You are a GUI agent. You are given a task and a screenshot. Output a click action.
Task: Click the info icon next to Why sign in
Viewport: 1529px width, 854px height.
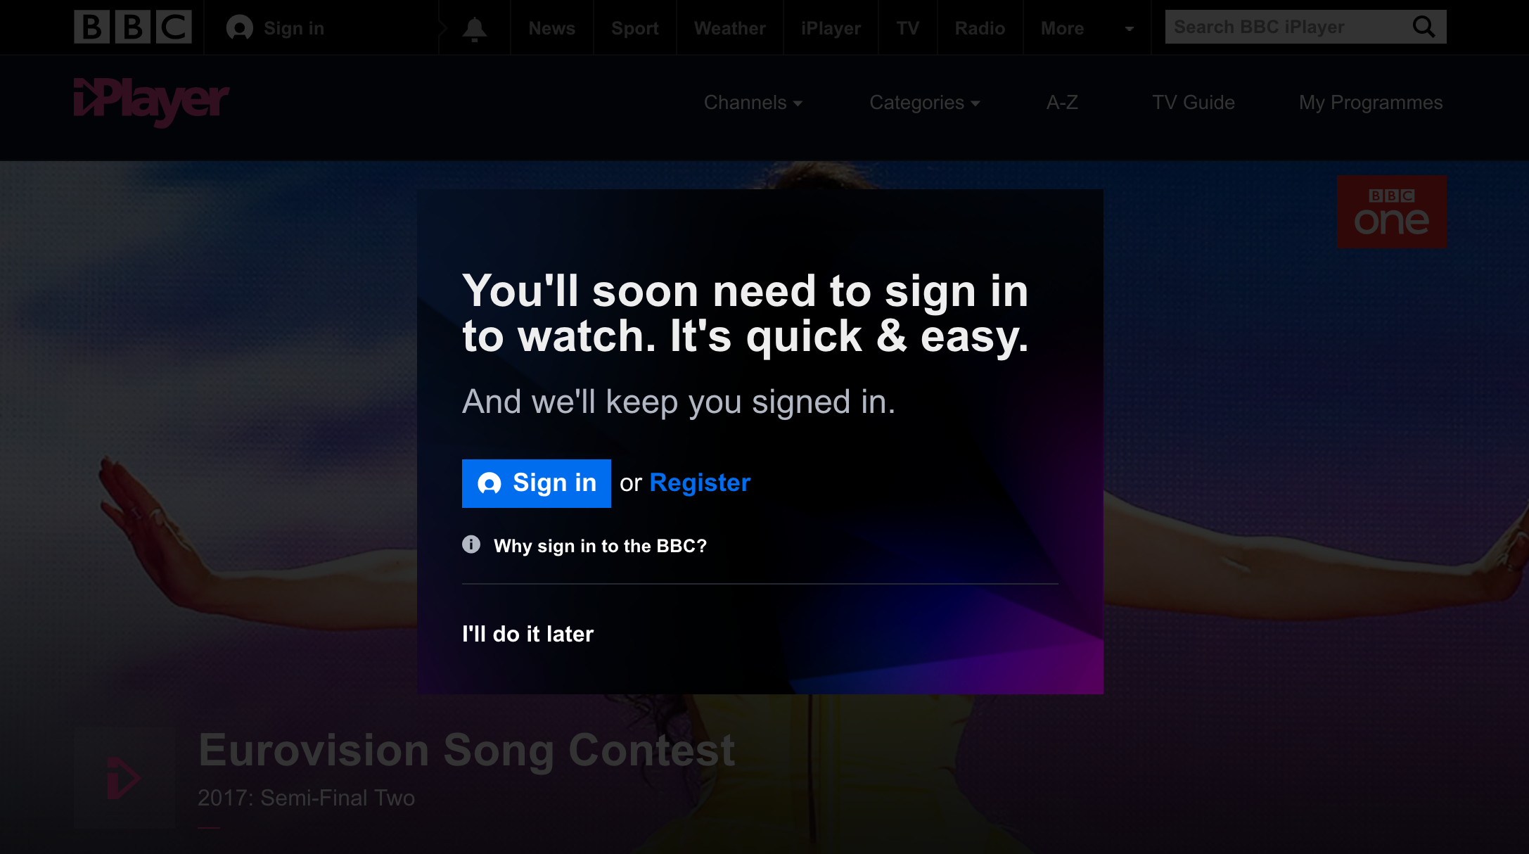coord(471,545)
